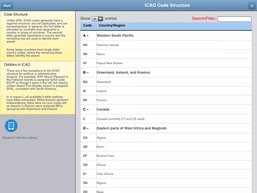
Task: Click the rotate device icon
Action: [11, 126]
